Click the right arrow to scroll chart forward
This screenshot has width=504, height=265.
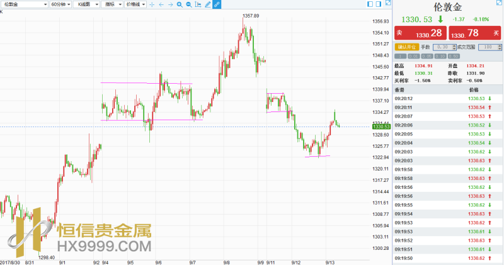pos(170,4)
